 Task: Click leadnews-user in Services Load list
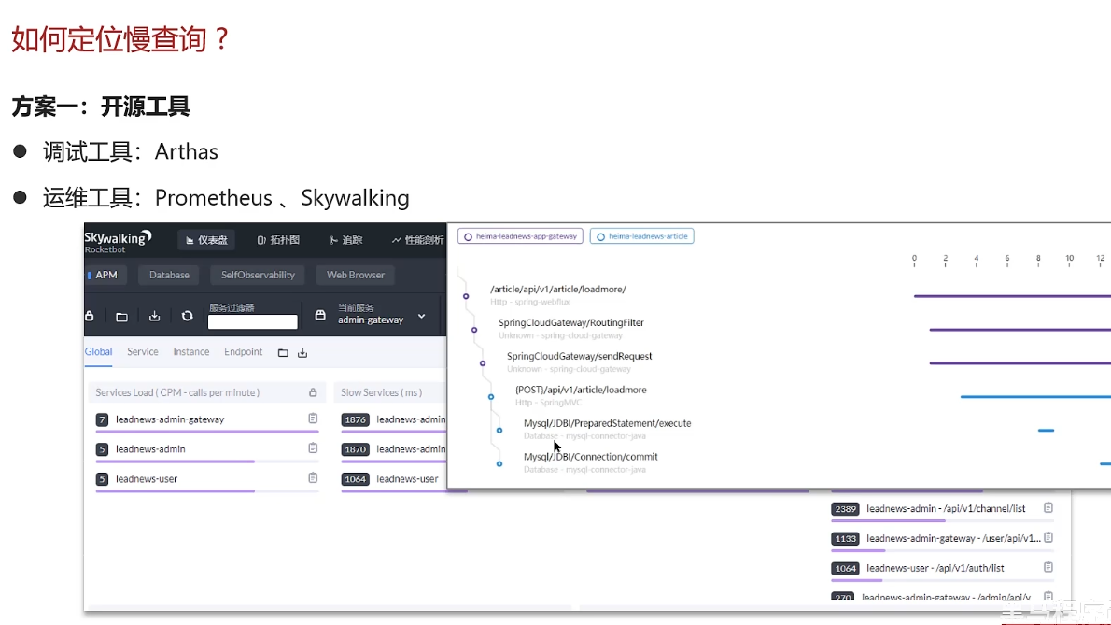point(147,479)
